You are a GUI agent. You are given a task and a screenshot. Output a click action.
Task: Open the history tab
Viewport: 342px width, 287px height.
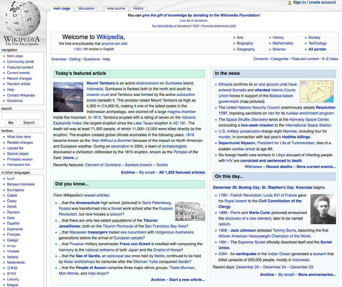[x=138, y=8]
